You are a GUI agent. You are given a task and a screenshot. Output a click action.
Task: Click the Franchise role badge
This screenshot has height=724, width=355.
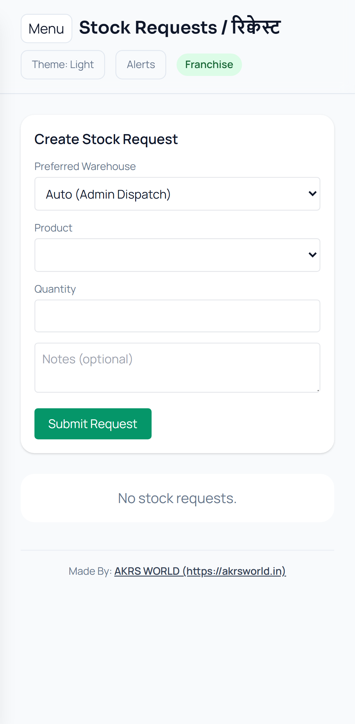click(x=209, y=65)
